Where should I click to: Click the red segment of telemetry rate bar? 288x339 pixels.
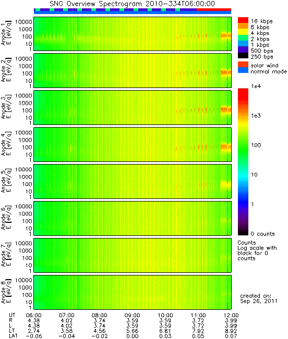(214, 10)
